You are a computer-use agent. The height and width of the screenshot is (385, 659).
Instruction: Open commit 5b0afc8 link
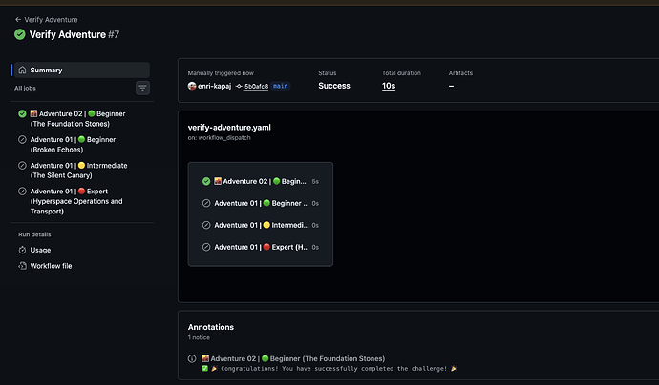tap(256, 87)
